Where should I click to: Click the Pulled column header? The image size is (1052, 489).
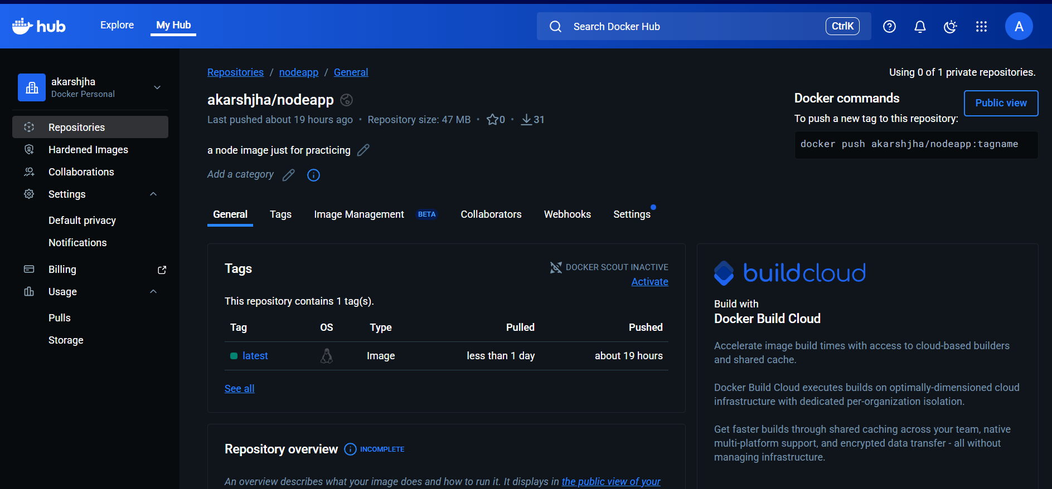click(520, 327)
